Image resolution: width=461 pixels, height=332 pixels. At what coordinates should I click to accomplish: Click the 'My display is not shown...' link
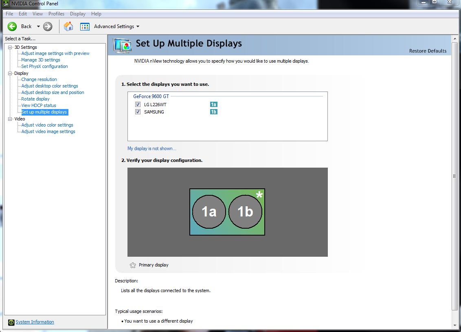click(152, 149)
